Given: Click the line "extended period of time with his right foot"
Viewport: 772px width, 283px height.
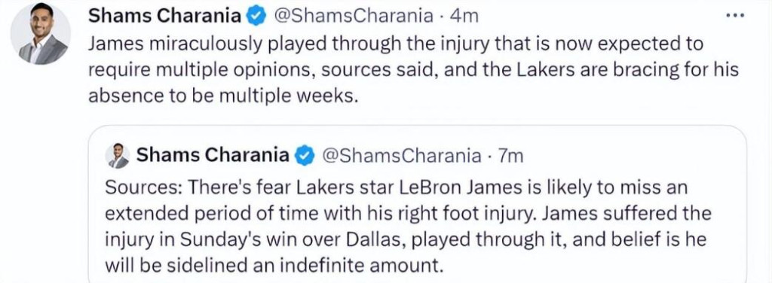Looking at the screenshot, I should point(408,214).
